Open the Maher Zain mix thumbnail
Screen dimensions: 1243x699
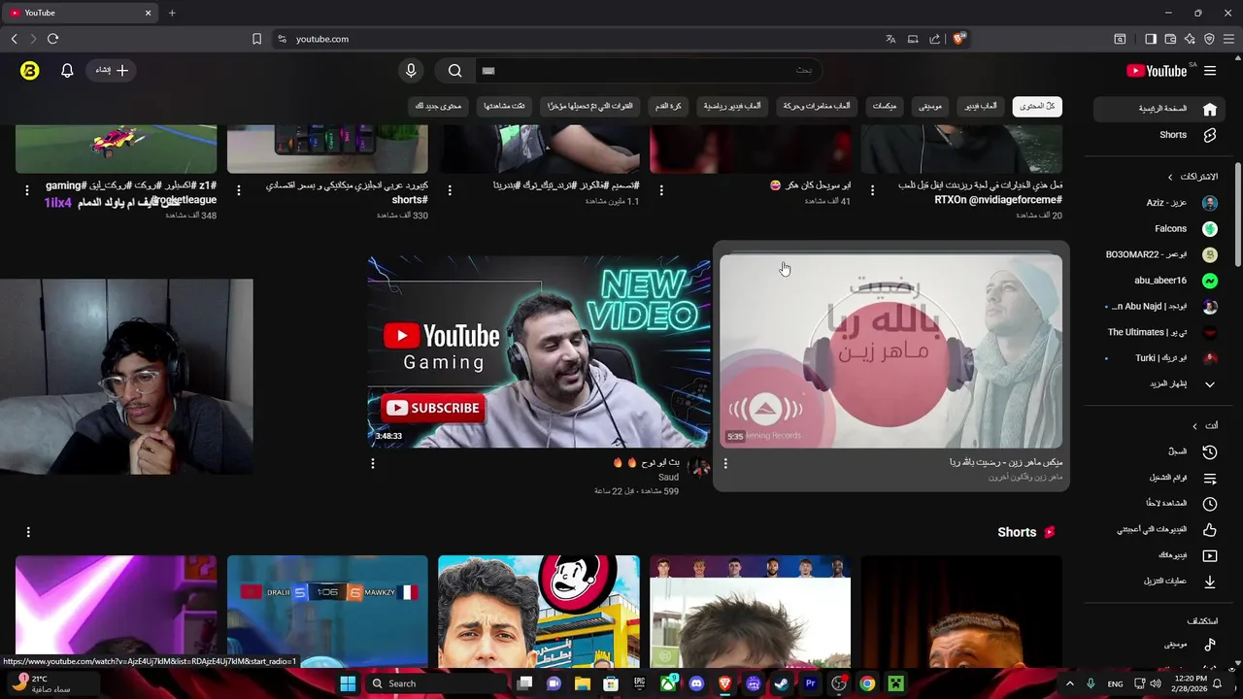tap(890, 351)
